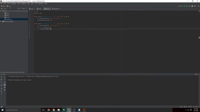Pause output in the Run panel

[1, 82]
